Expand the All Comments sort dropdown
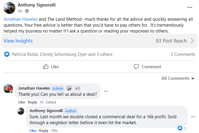The image size is (199, 133). click(x=178, y=78)
